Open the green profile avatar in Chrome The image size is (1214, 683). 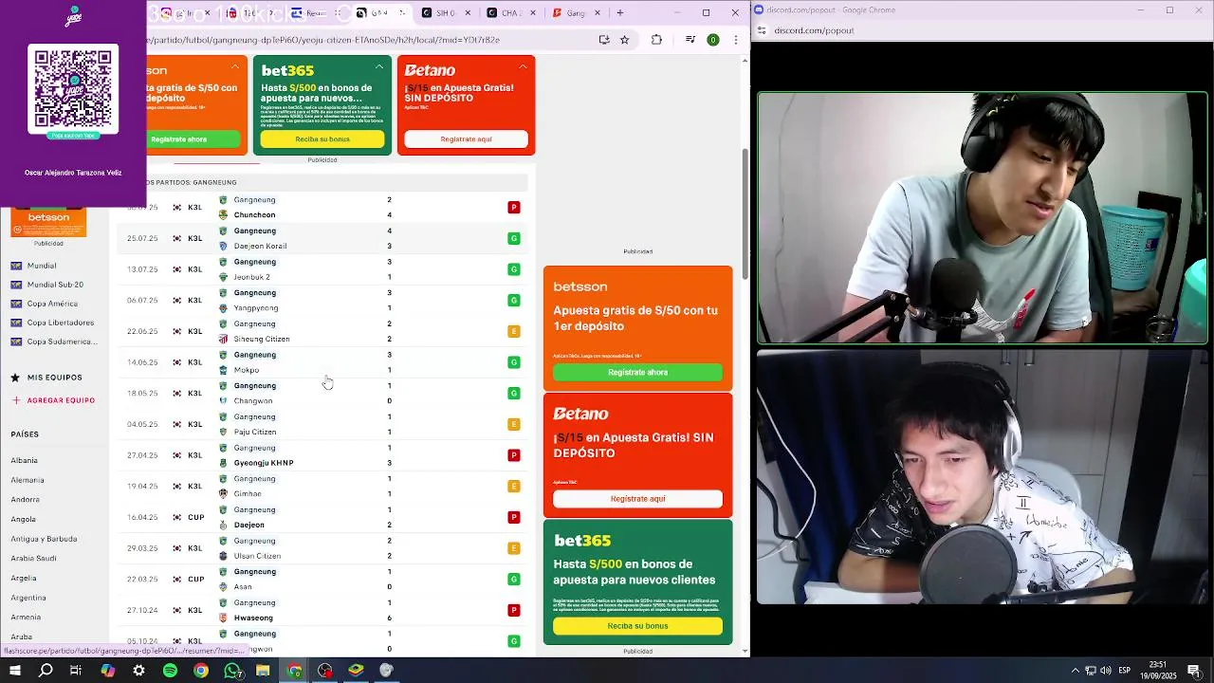713,40
